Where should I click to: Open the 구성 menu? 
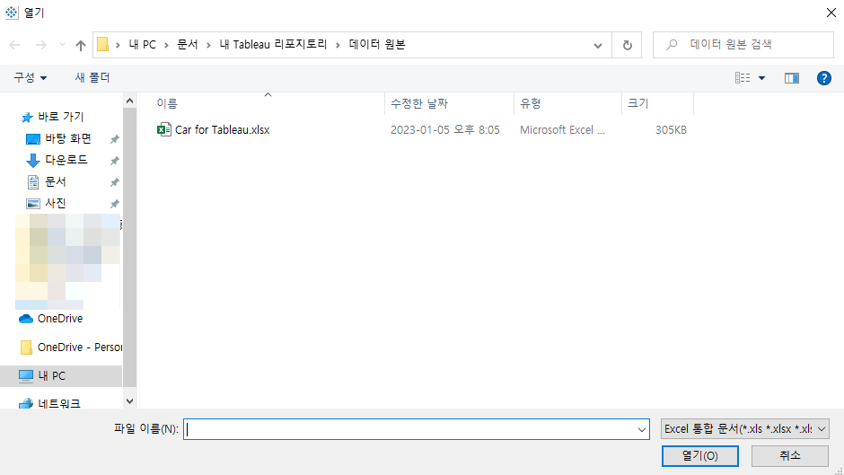[31, 78]
